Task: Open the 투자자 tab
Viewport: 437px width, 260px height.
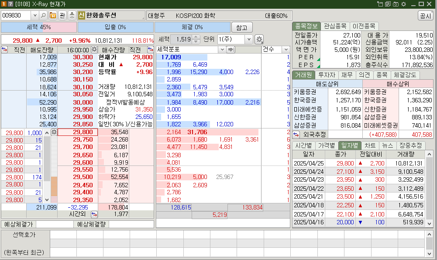Action: tap(327, 75)
